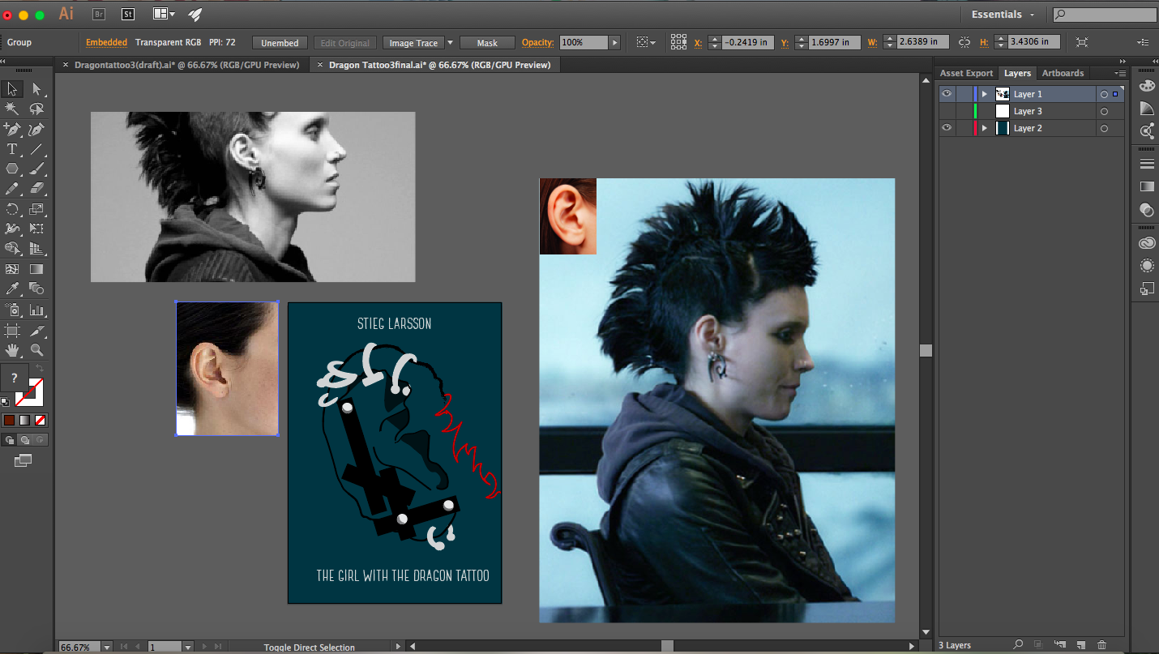Select the Blend tool
Viewport: 1159px width, 654px height.
click(x=36, y=289)
